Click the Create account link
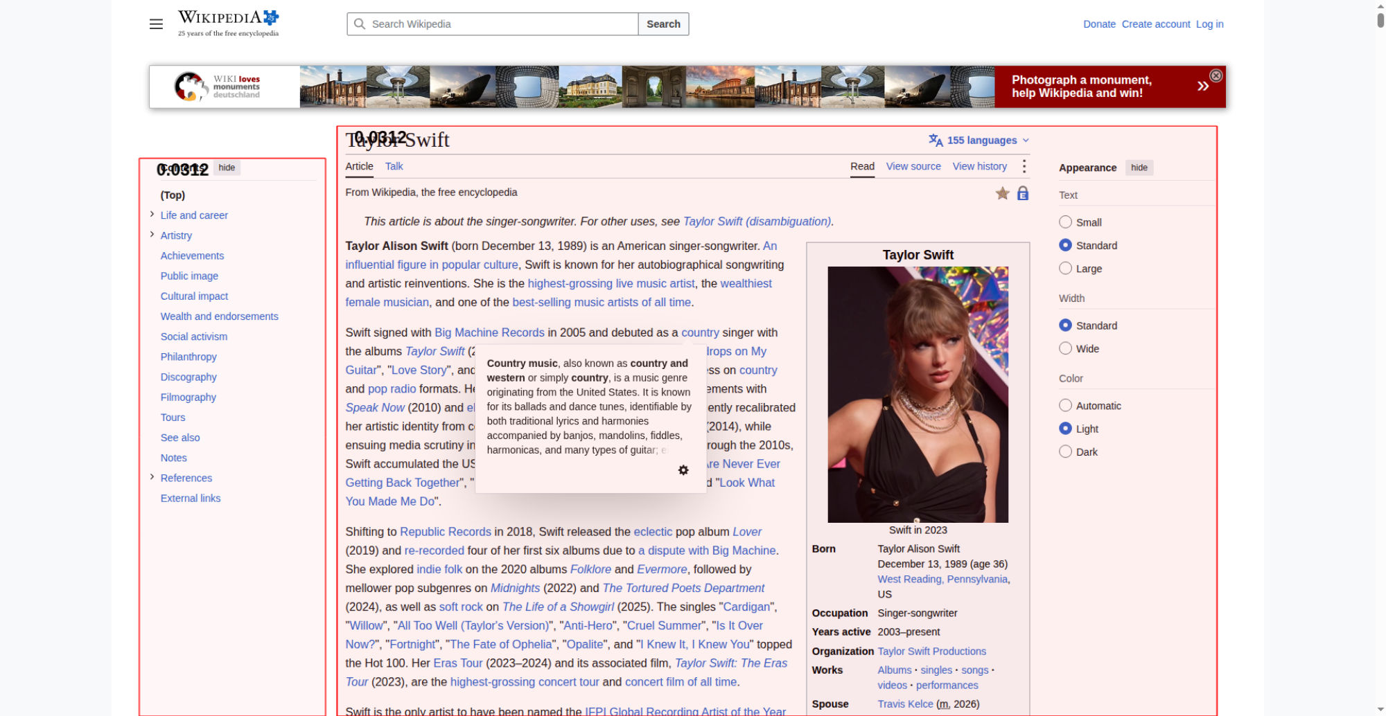The width and height of the screenshot is (1386, 716). [1156, 24]
